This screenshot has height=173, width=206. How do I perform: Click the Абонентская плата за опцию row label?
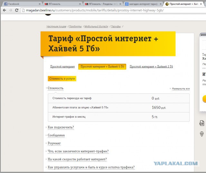pos(80,108)
